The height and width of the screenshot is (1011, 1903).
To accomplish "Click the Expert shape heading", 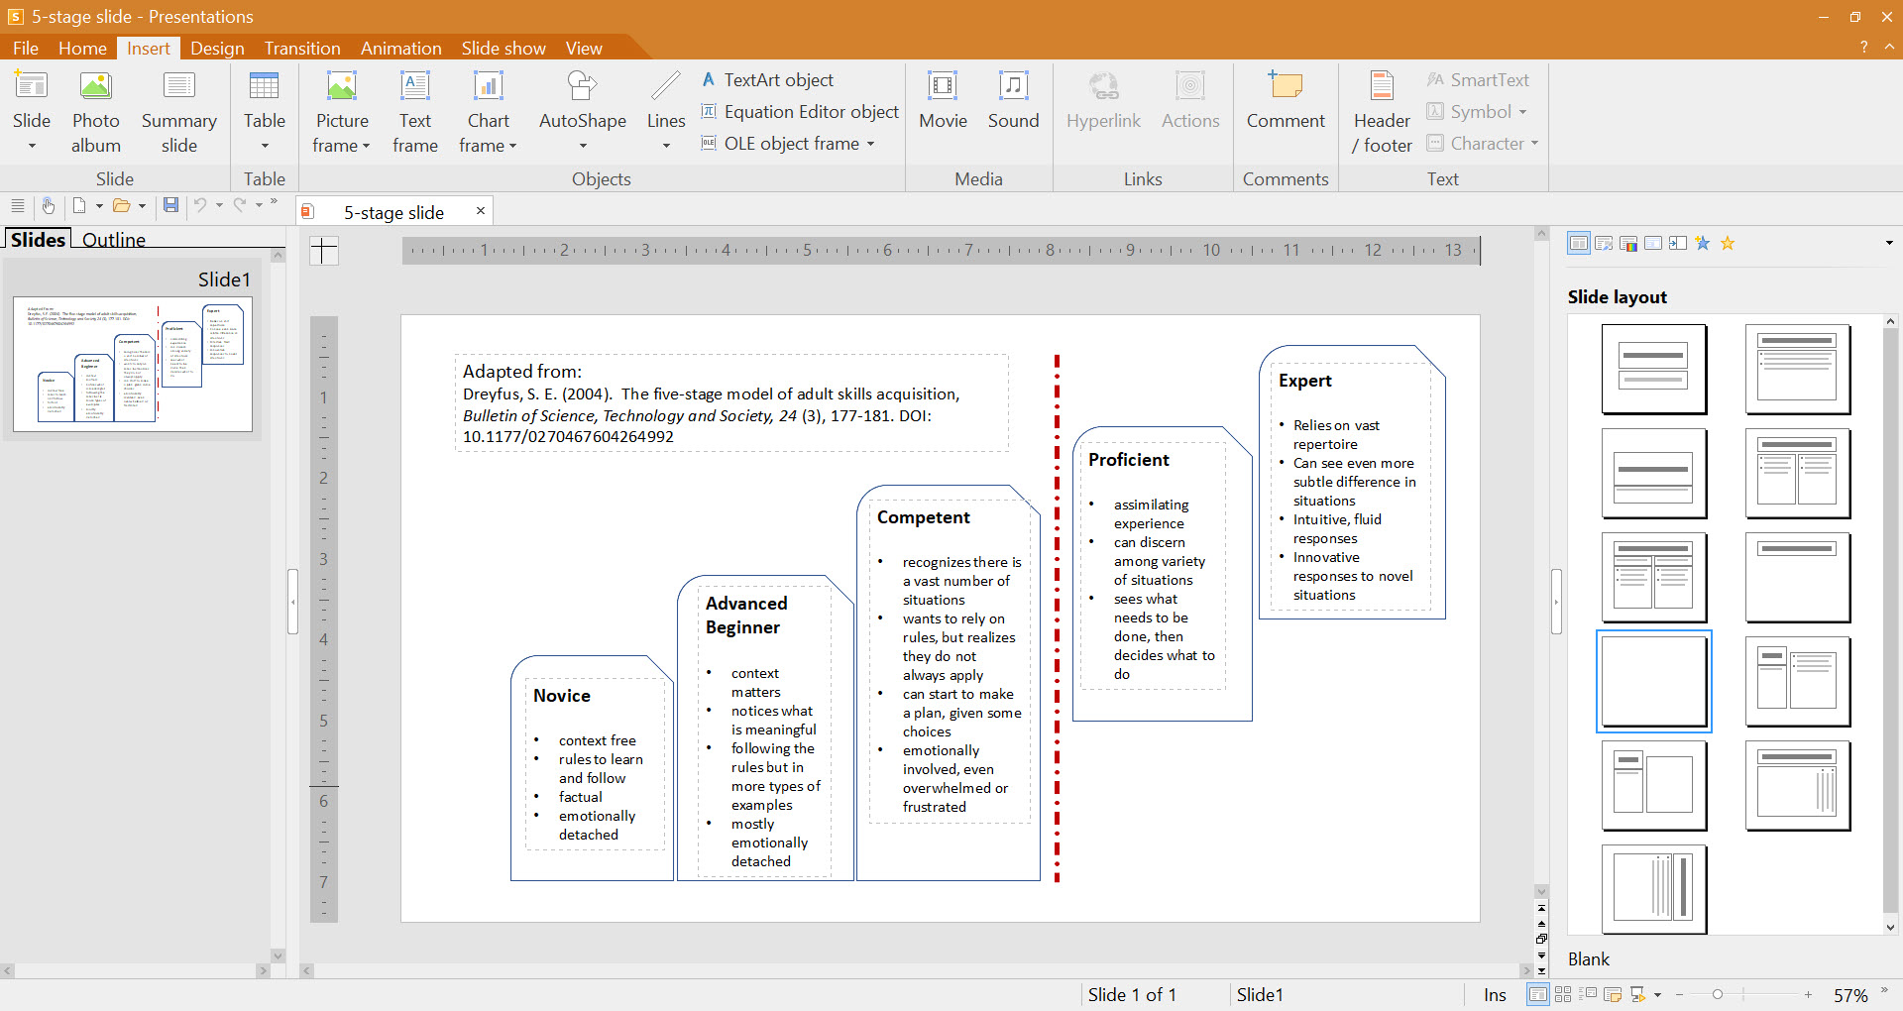I will coord(1305,381).
